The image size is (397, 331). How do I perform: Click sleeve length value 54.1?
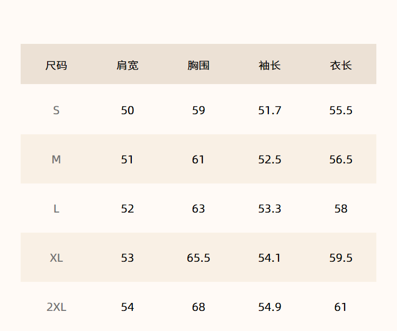pyautogui.click(x=269, y=258)
